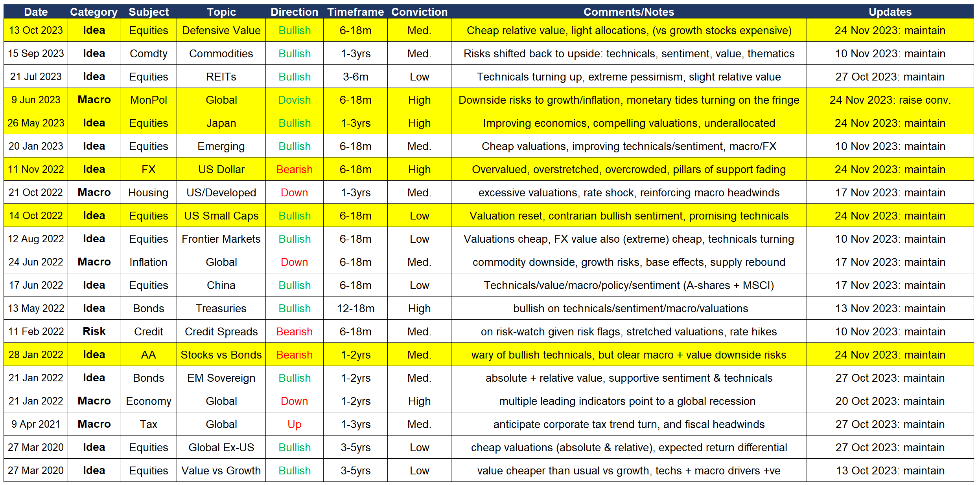Select '13 Oct 2023: maintain' update cell
The height and width of the screenshot is (485, 978).
coord(890,470)
